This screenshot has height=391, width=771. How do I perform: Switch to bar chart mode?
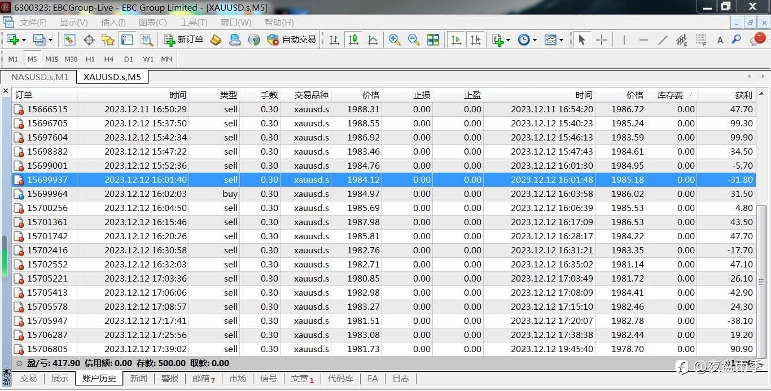tap(334, 39)
